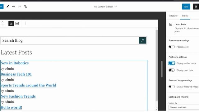
Task: Click the search magnifier button
Action: (x=142, y=40)
